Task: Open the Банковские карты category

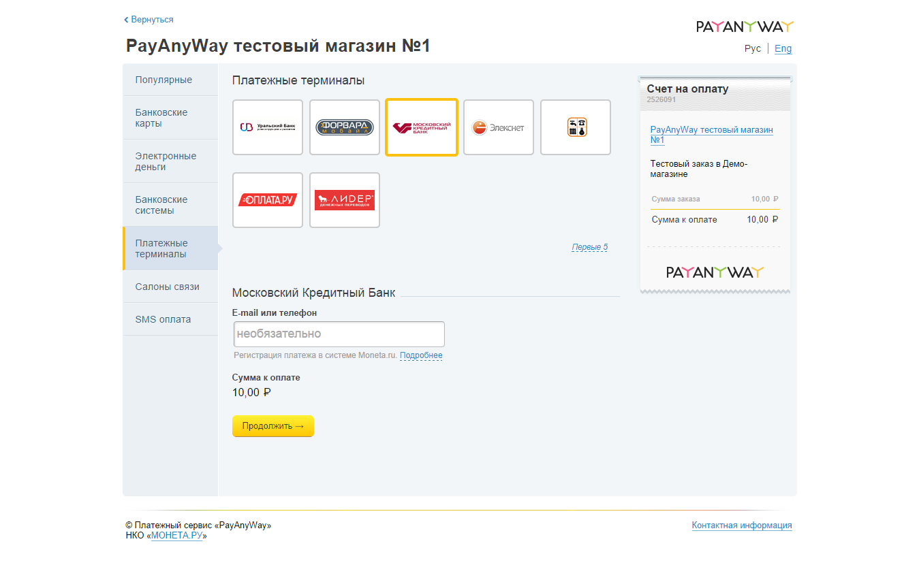Action: 170,118
